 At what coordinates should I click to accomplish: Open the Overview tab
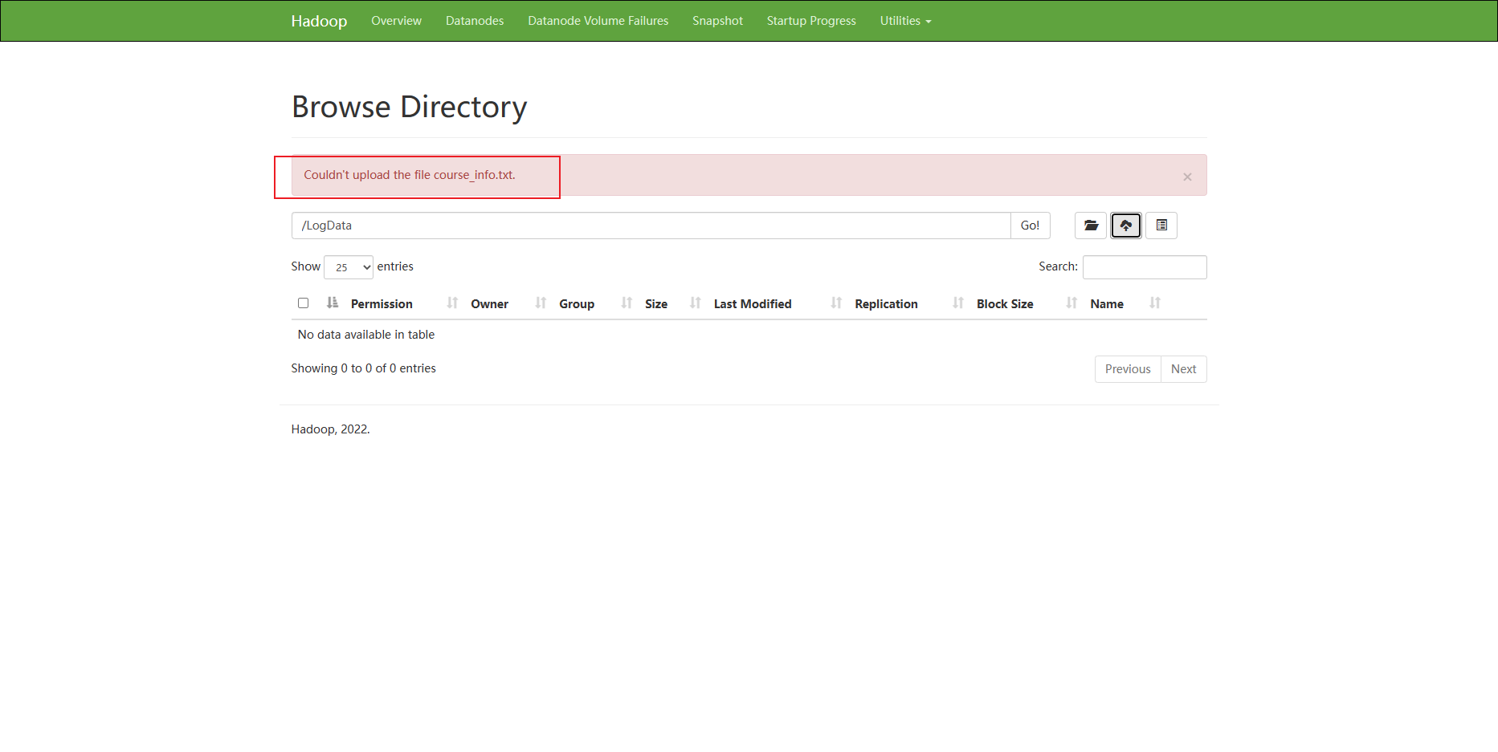(396, 21)
